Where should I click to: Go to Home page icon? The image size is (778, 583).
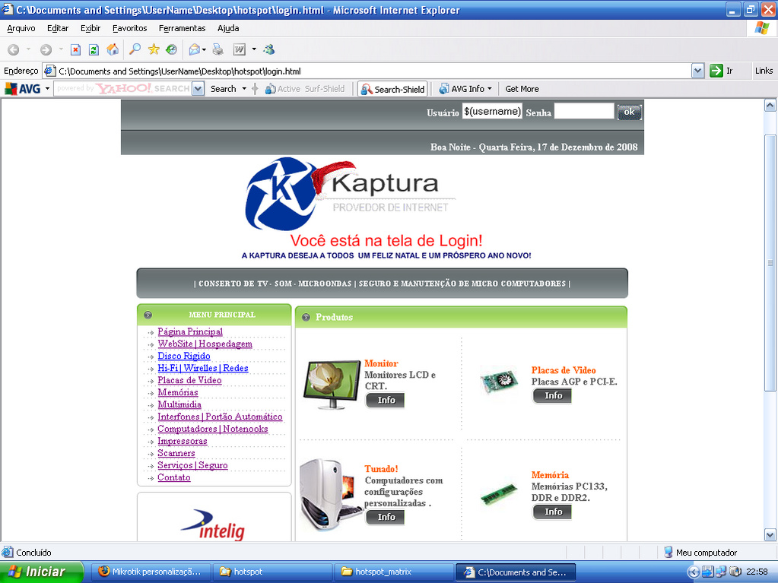point(113,49)
